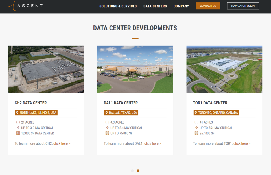
Task: Click map pin icon beside Toronto, Ontario
Action: point(196,113)
